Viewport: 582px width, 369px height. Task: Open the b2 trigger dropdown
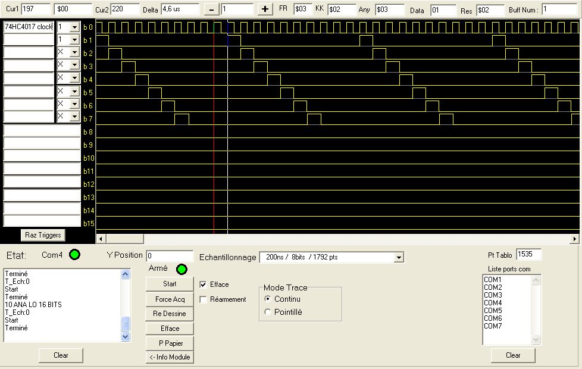coord(74,52)
